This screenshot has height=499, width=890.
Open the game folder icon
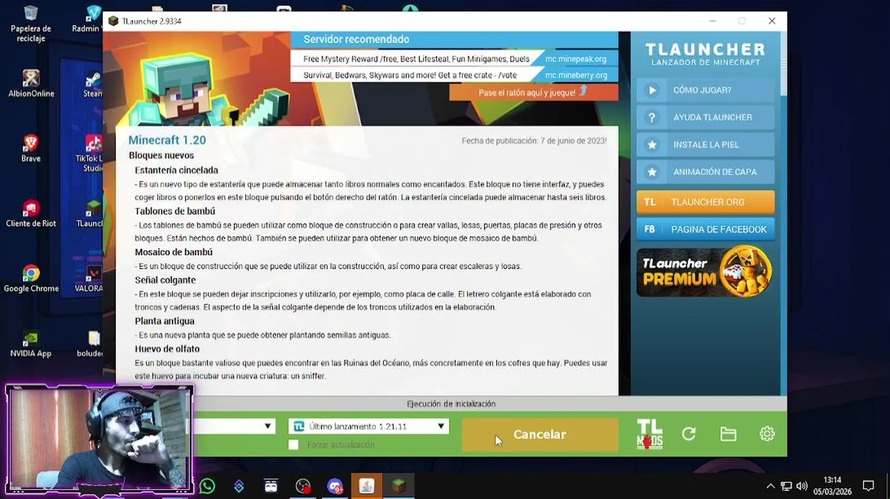pos(728,434)
